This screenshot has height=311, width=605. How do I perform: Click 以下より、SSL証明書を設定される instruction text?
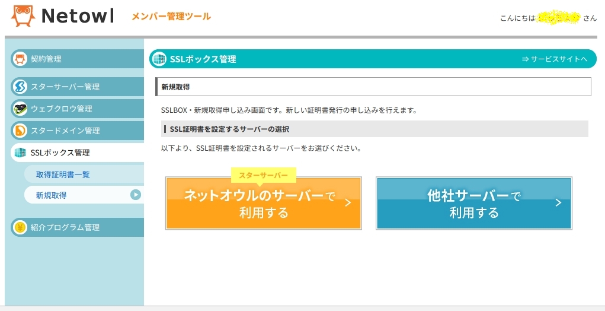261,148
